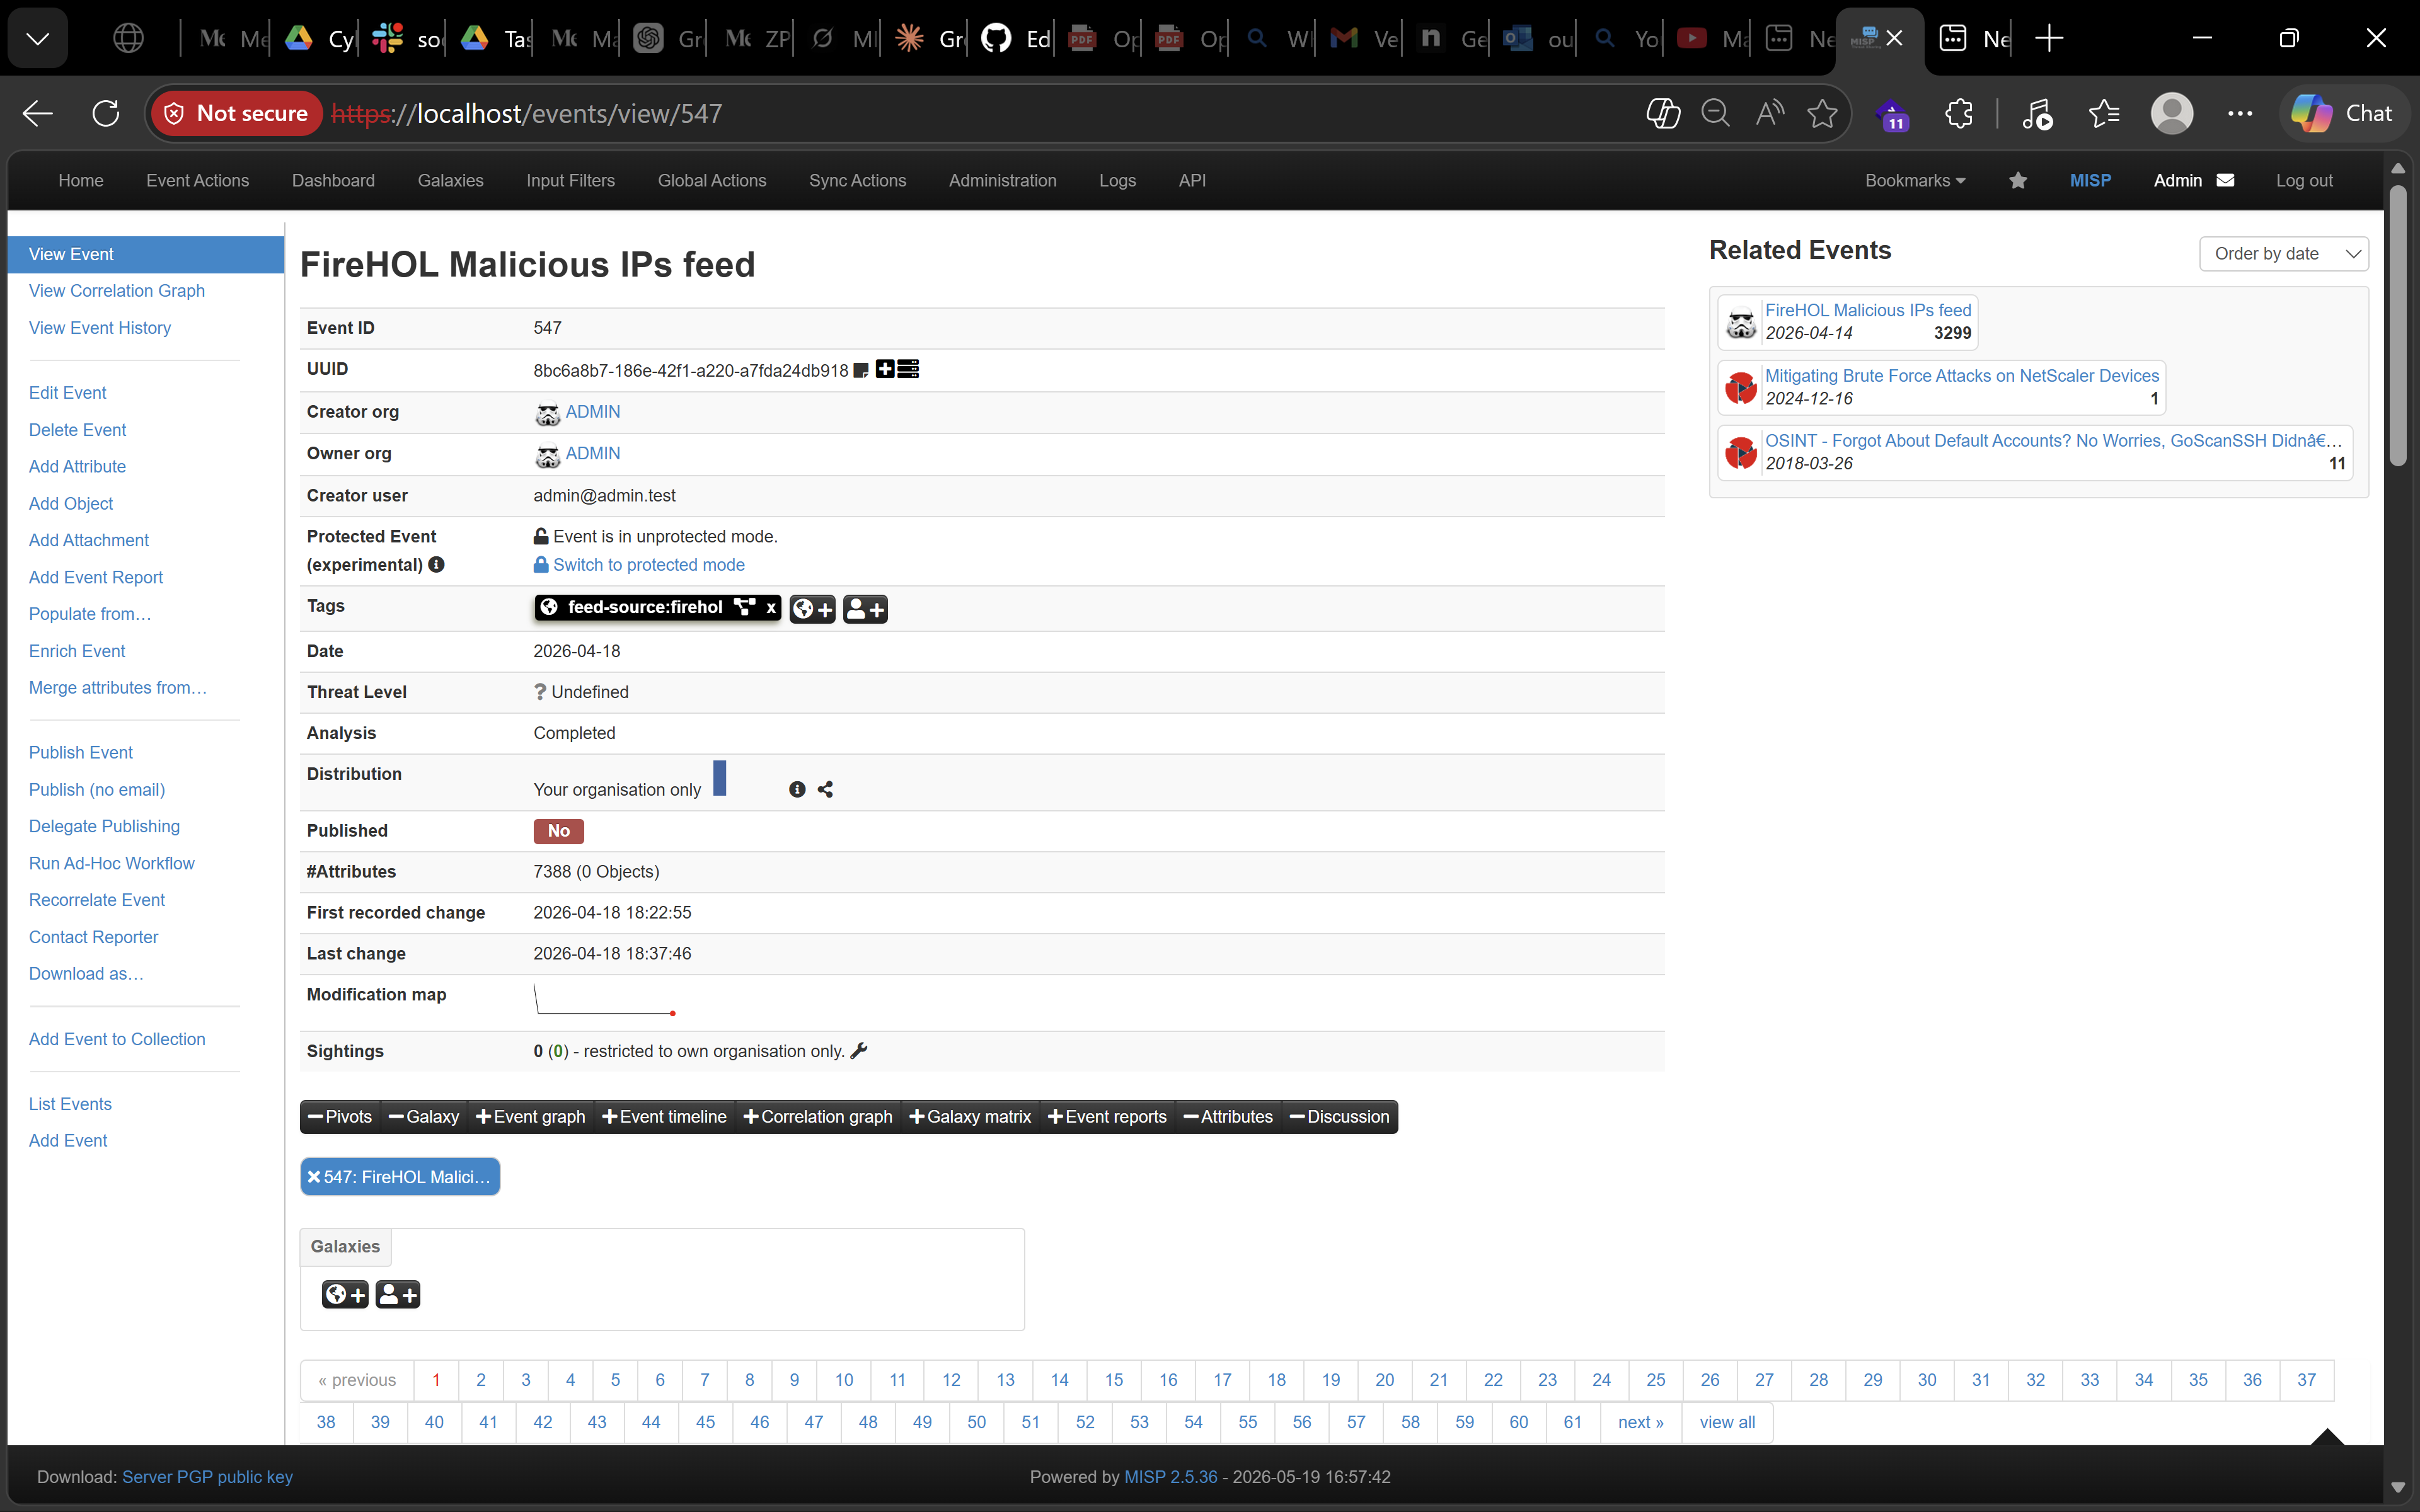Click Edit Event in the sidebar
Image resolution: width=2420 pixels, height=1512 pixels.
point(67,393)
